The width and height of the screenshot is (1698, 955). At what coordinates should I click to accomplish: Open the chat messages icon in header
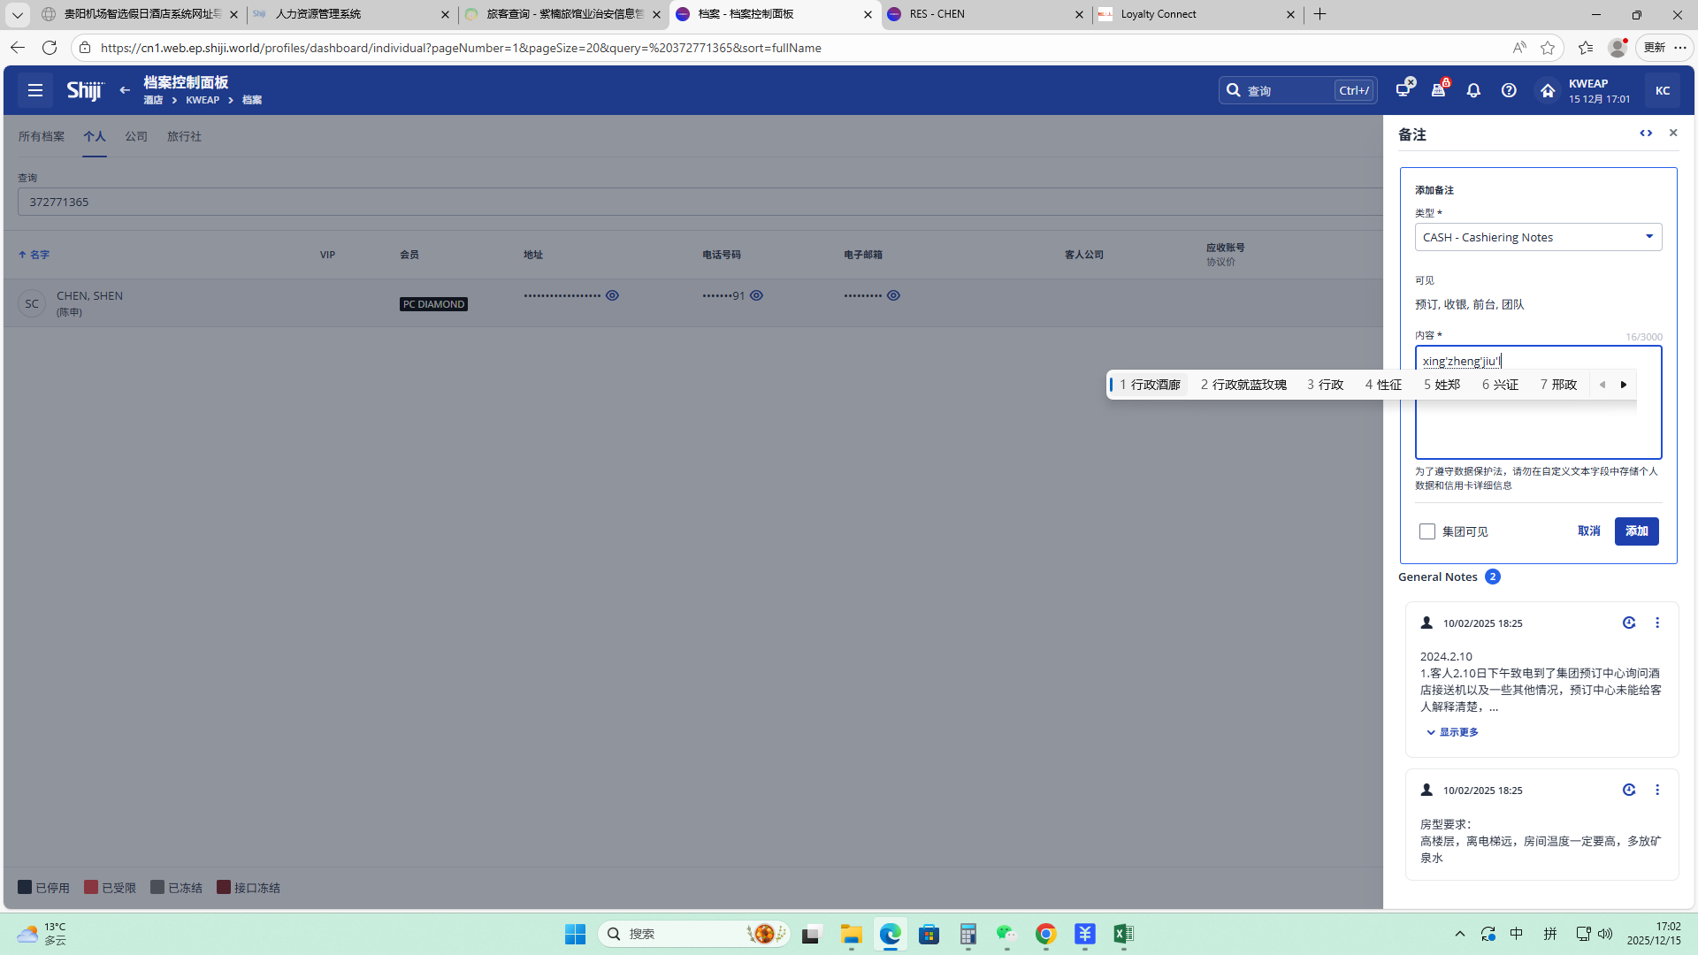tap(1404, 90)
